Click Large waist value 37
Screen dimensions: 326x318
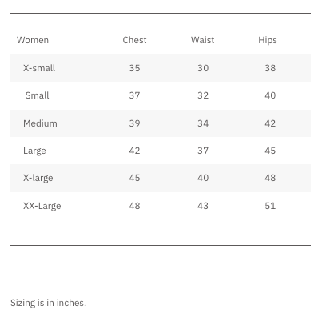tap(203, 151)
